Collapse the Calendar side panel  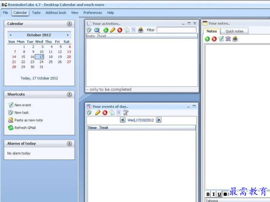(69, 24)
